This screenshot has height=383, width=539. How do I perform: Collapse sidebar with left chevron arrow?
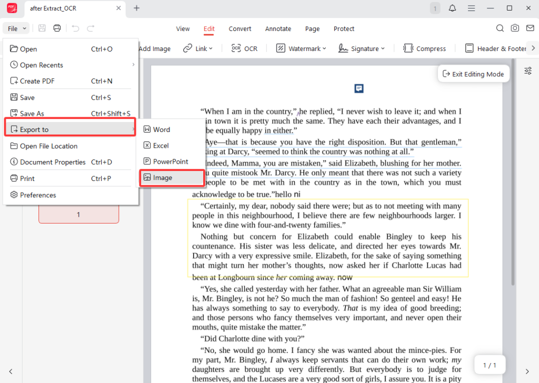(11, 371)
